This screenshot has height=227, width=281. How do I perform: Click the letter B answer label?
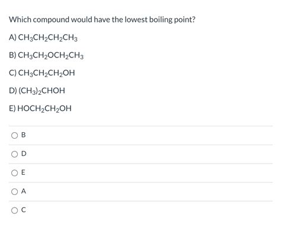[x=23, y=135]
